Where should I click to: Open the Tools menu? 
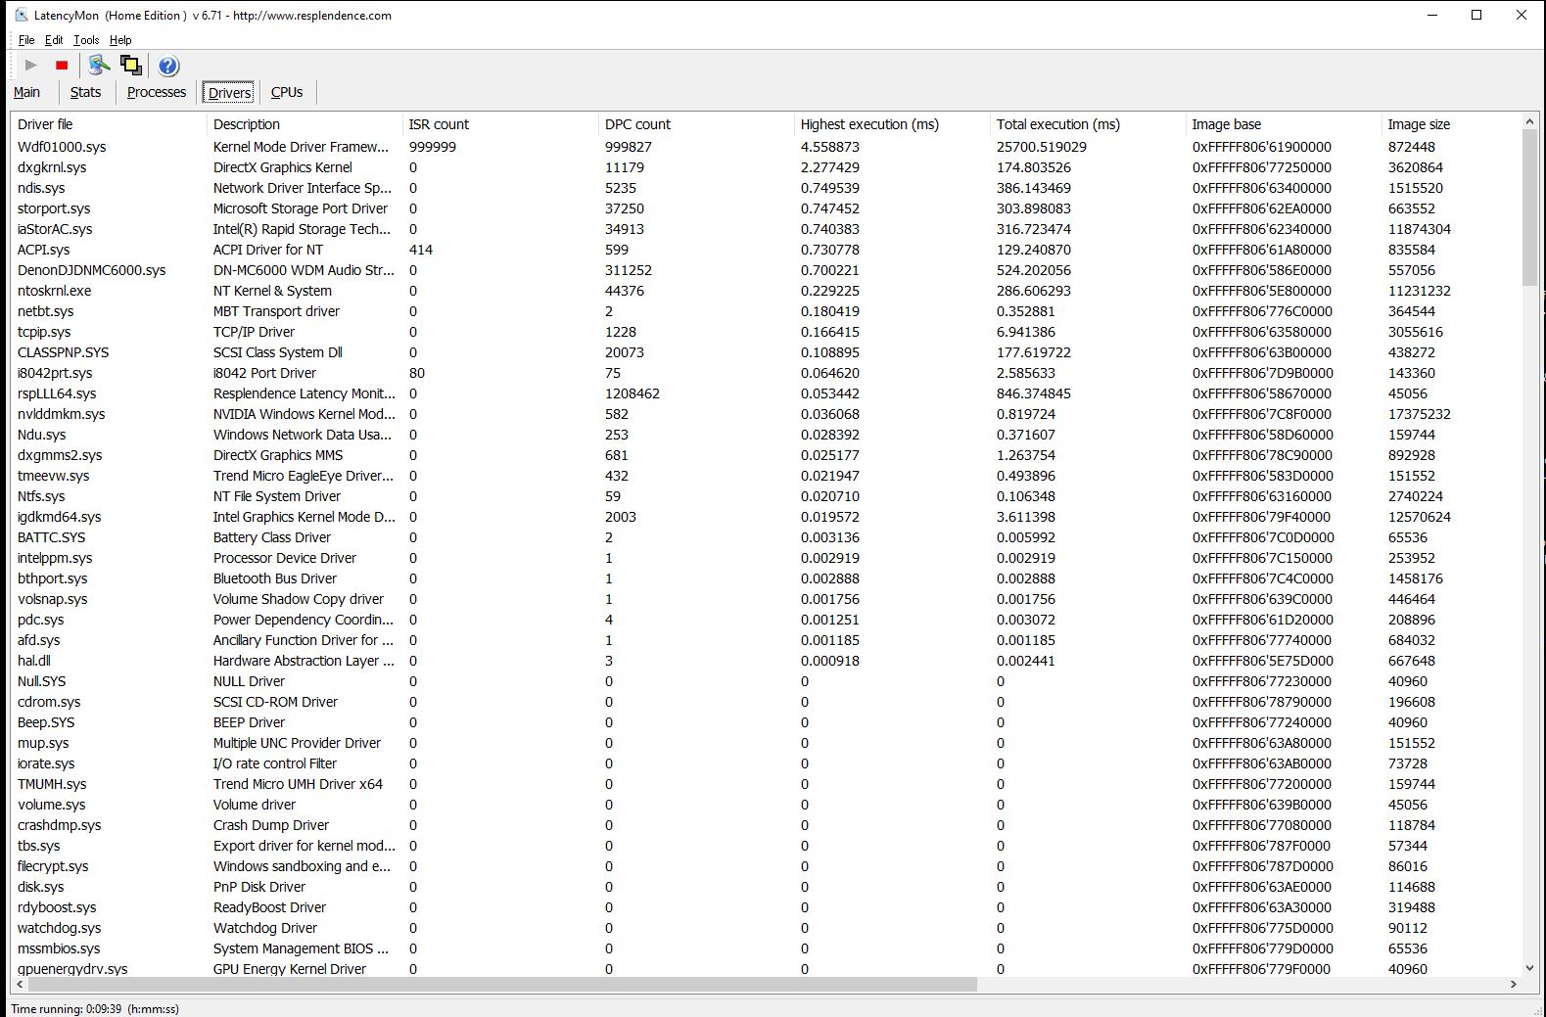click(86, 40)
